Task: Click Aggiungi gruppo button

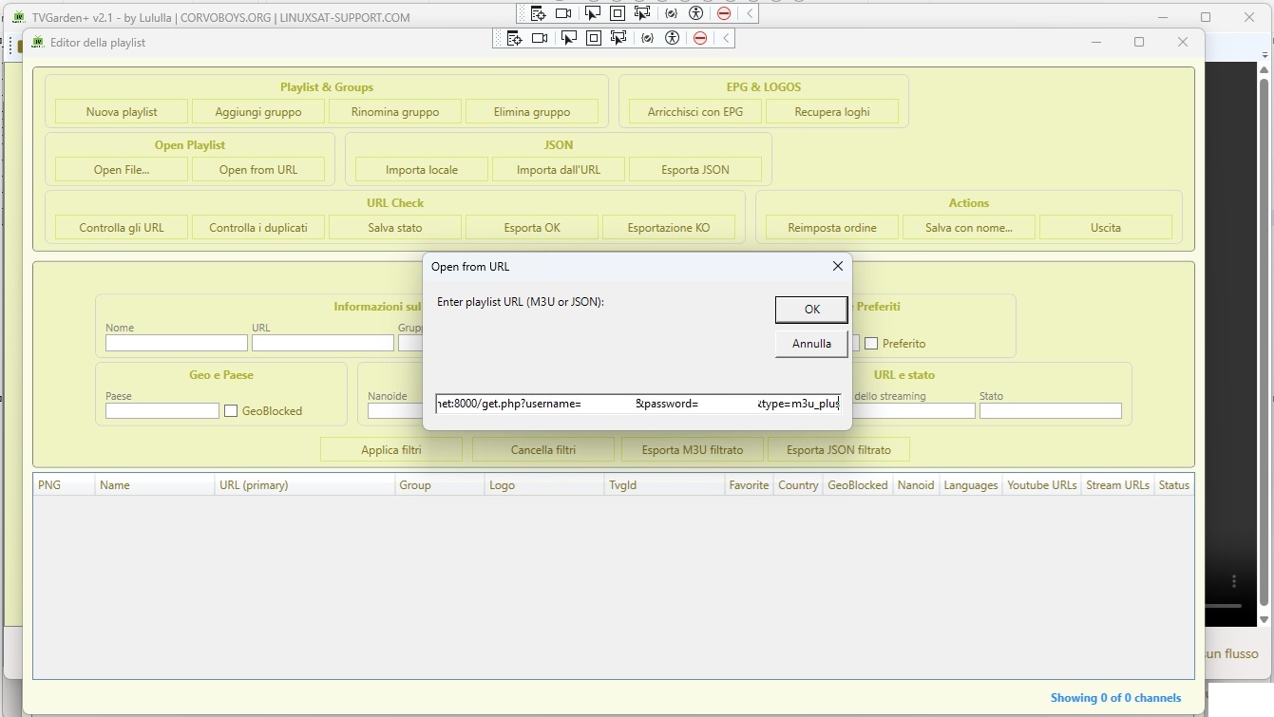Action: [x=258, y=112]
